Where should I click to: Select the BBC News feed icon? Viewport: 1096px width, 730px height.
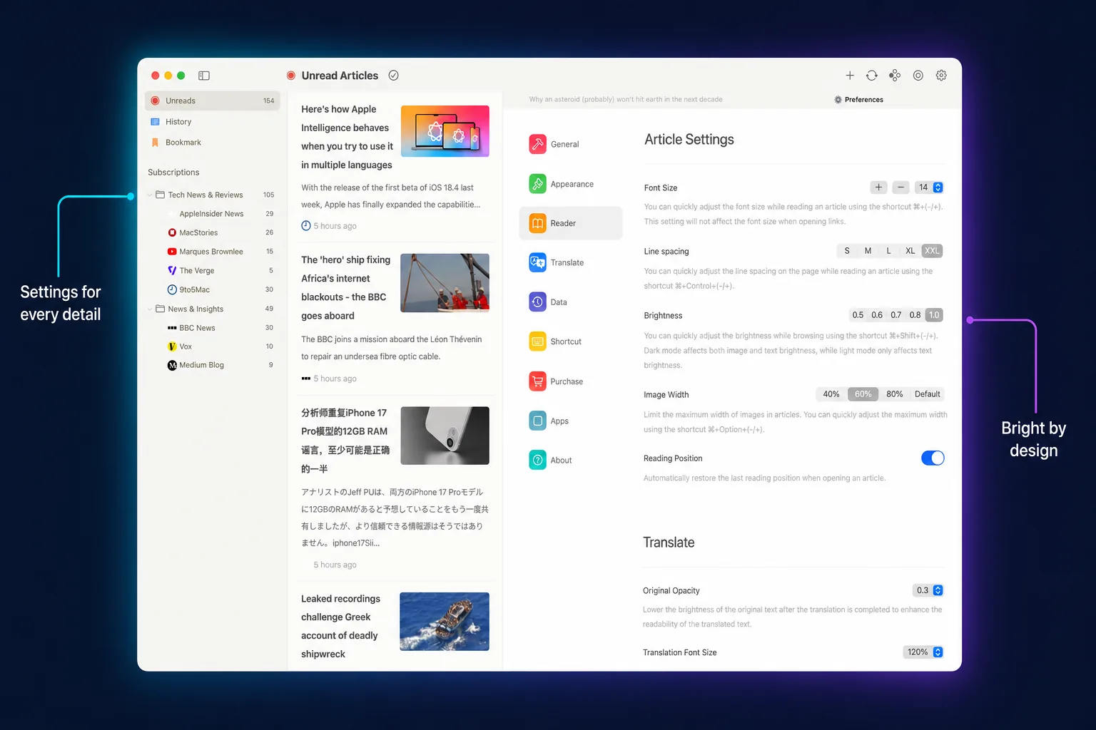tap(172, 328)
